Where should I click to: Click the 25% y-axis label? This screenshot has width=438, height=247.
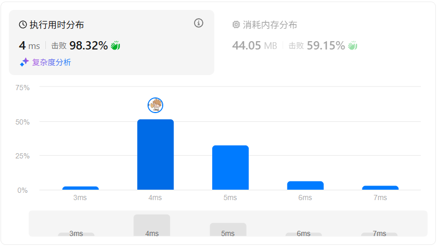[x=22, y=156]
